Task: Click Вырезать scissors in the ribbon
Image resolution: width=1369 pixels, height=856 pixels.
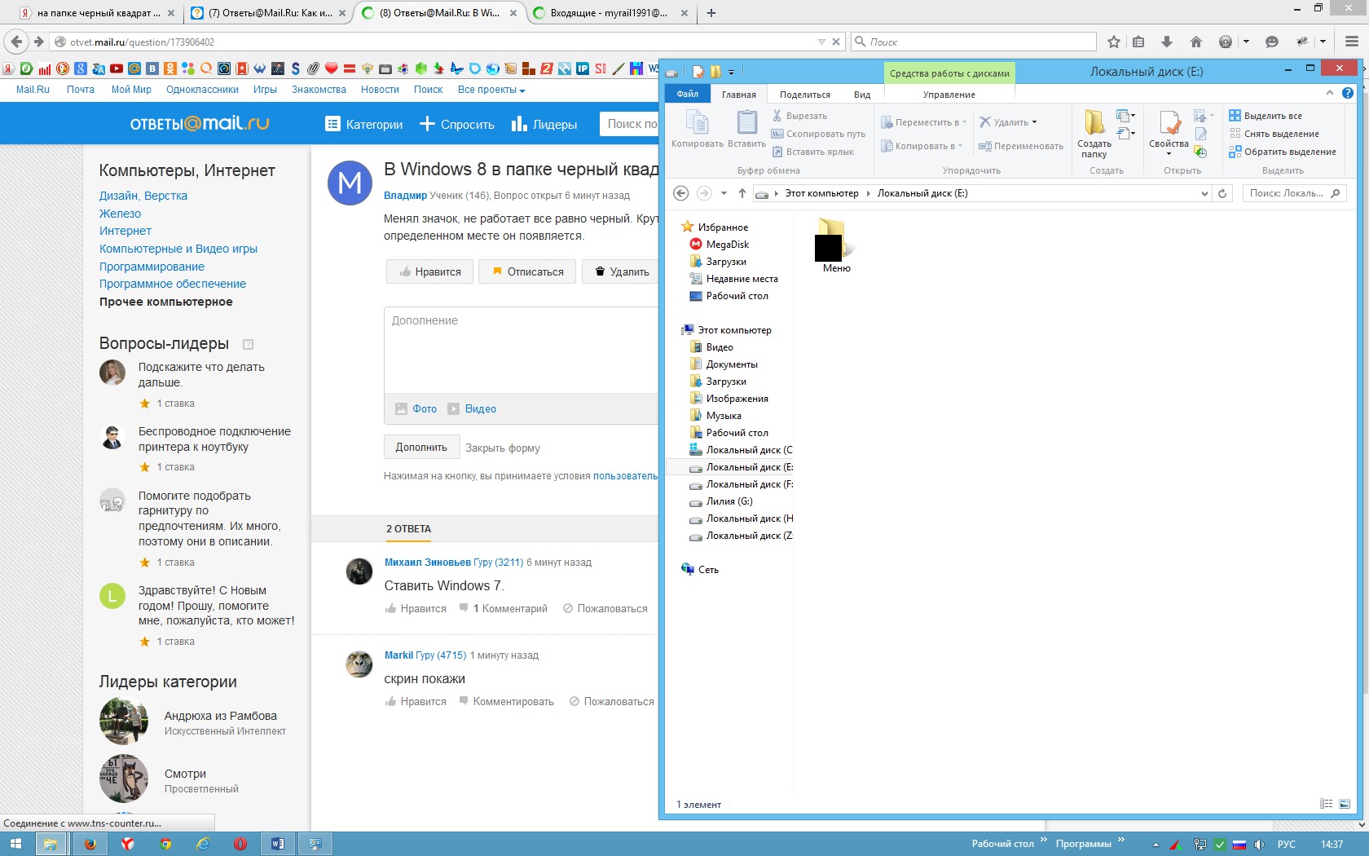Action: click(x=799, y=116)
